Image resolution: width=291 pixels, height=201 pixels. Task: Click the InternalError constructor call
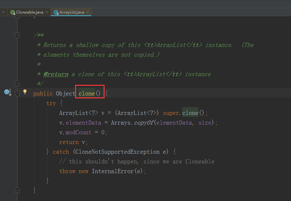(113, 171)
